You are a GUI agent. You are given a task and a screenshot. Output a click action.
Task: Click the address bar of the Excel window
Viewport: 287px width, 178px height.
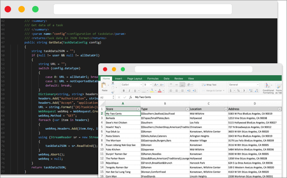[194, 69]
